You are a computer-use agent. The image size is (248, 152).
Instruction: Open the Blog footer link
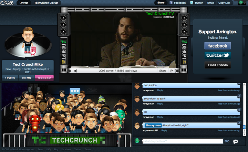tap(56, 150)
